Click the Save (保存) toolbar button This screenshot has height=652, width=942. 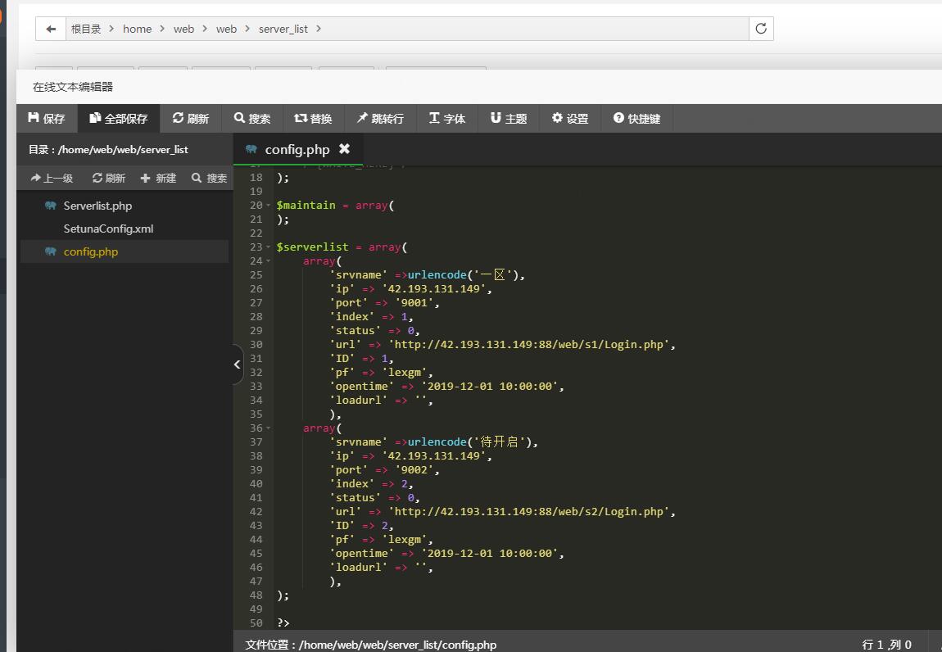(47, 119)
